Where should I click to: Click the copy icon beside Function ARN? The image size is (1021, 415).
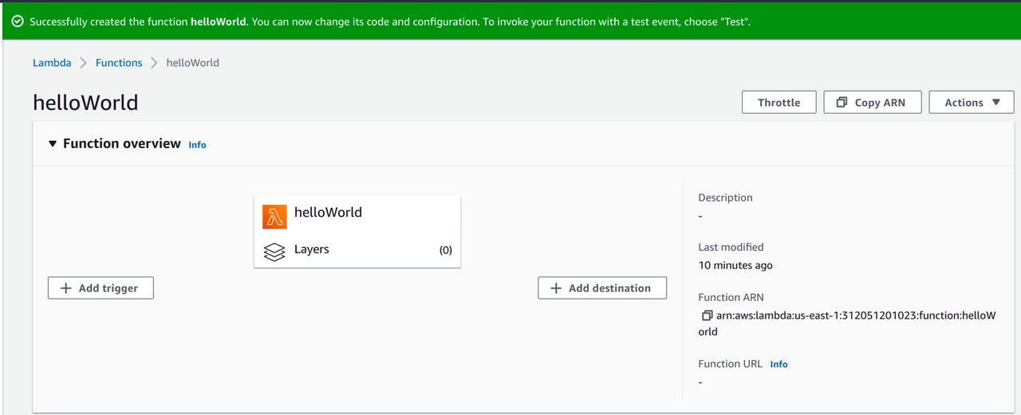point(707,315)
